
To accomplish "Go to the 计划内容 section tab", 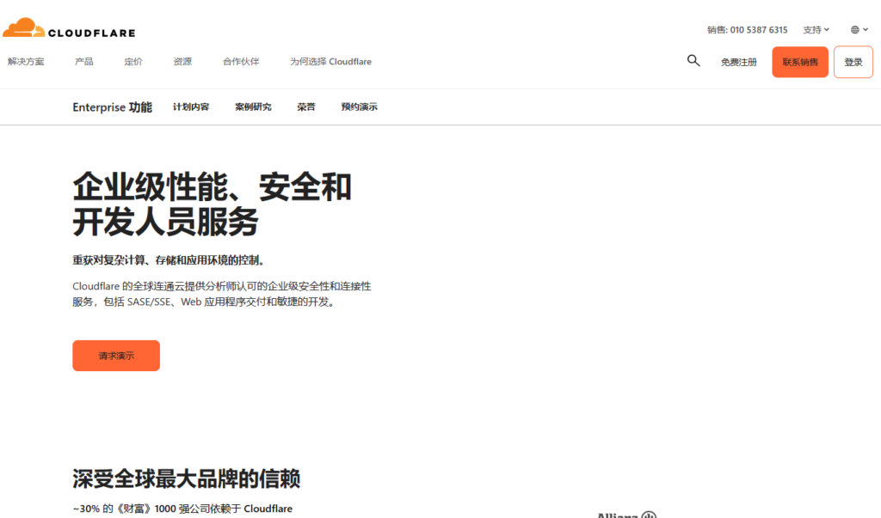I will pyautogui.click(x=191, y=107).
